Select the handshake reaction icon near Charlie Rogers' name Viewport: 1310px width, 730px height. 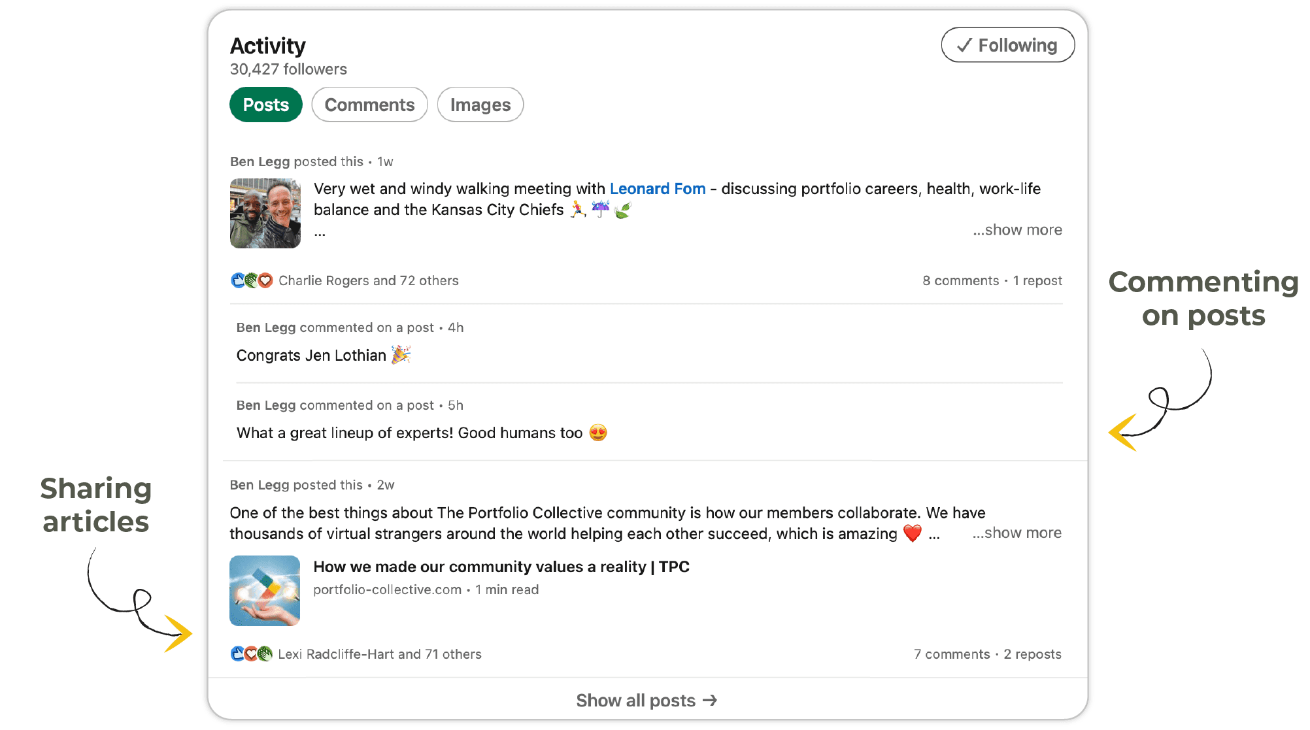click(x=251, y=280)
